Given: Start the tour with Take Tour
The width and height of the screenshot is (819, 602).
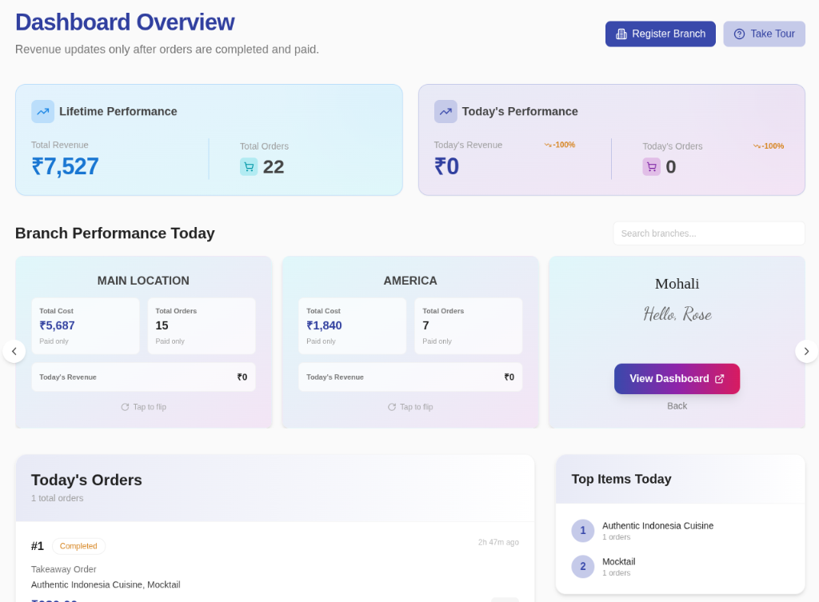Looking at the screenshot, I should (764, 34).
